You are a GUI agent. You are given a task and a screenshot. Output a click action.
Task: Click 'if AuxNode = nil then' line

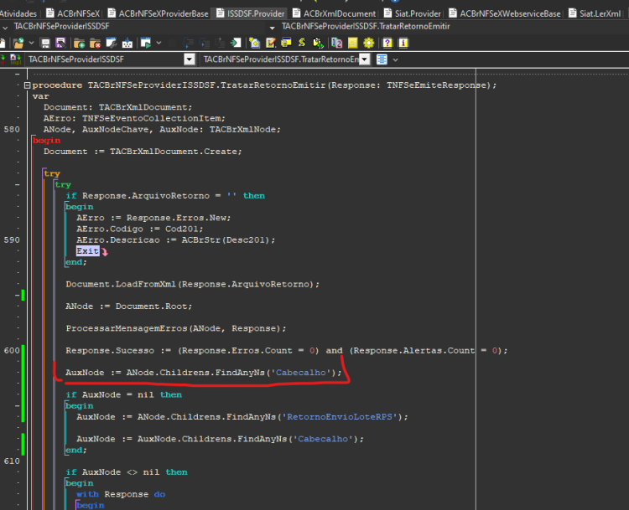click(123, 394)
